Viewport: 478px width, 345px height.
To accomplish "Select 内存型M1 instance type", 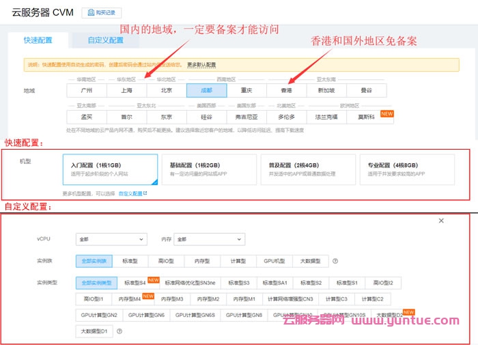I will click(244, 299).
